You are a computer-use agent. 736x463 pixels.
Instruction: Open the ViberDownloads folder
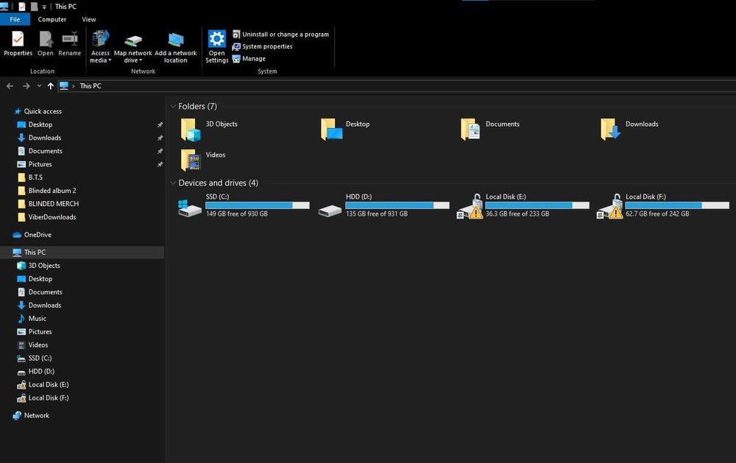click(52, 216)
